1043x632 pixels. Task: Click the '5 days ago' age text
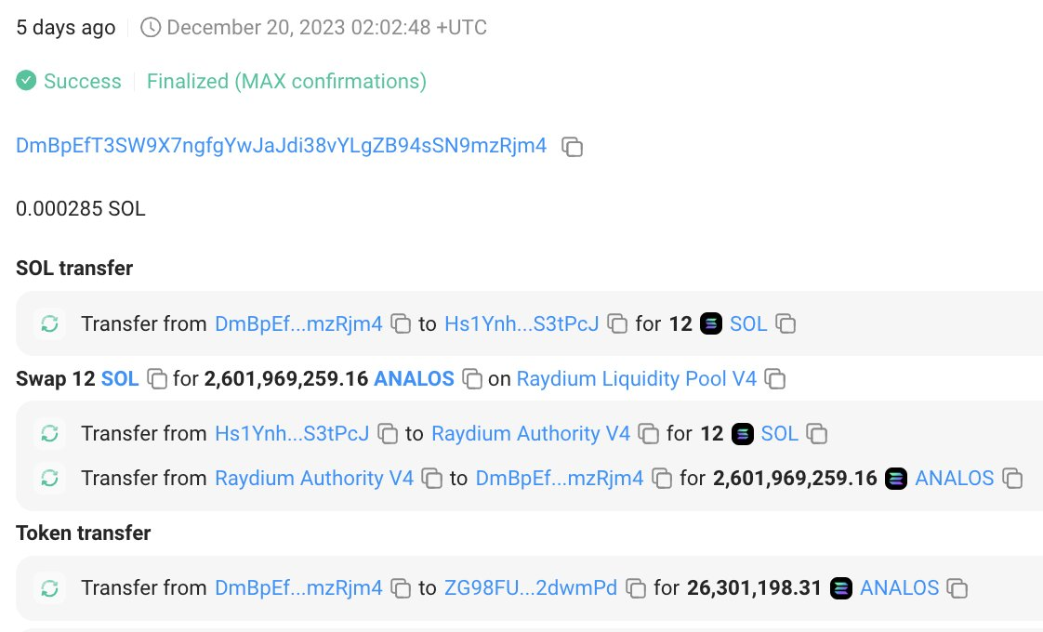(x=66, y=27)
